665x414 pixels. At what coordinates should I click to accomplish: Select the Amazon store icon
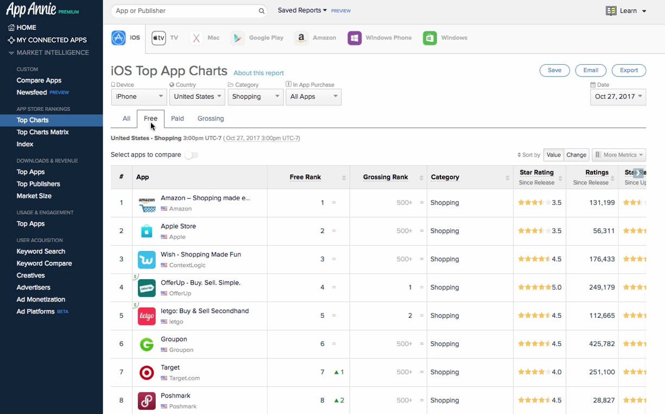point(301,38)
